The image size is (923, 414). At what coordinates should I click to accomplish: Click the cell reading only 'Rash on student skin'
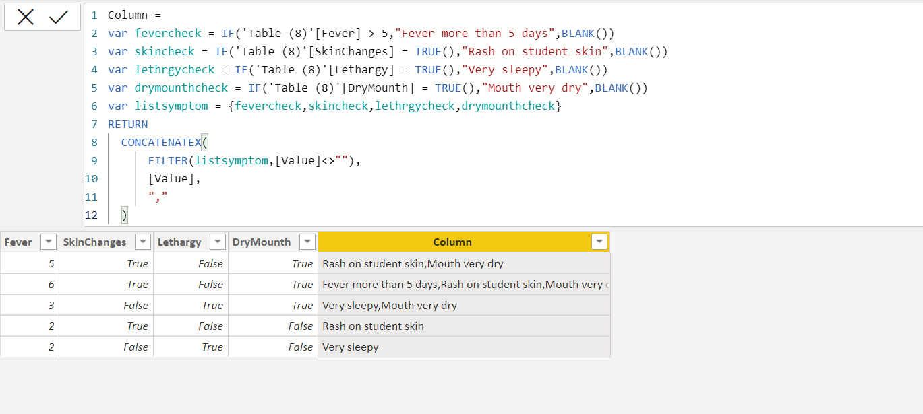point(464,326)
